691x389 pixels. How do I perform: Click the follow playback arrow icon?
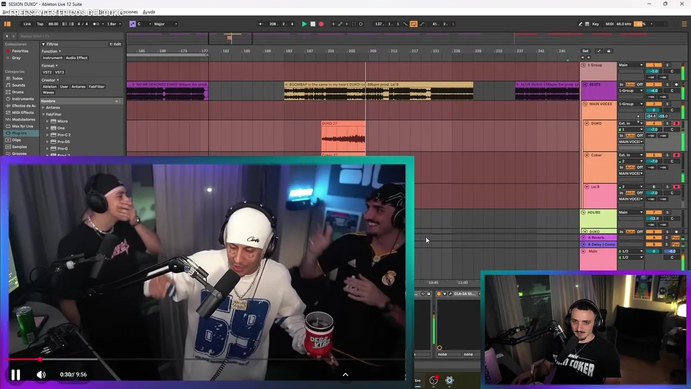pos(261,24)
